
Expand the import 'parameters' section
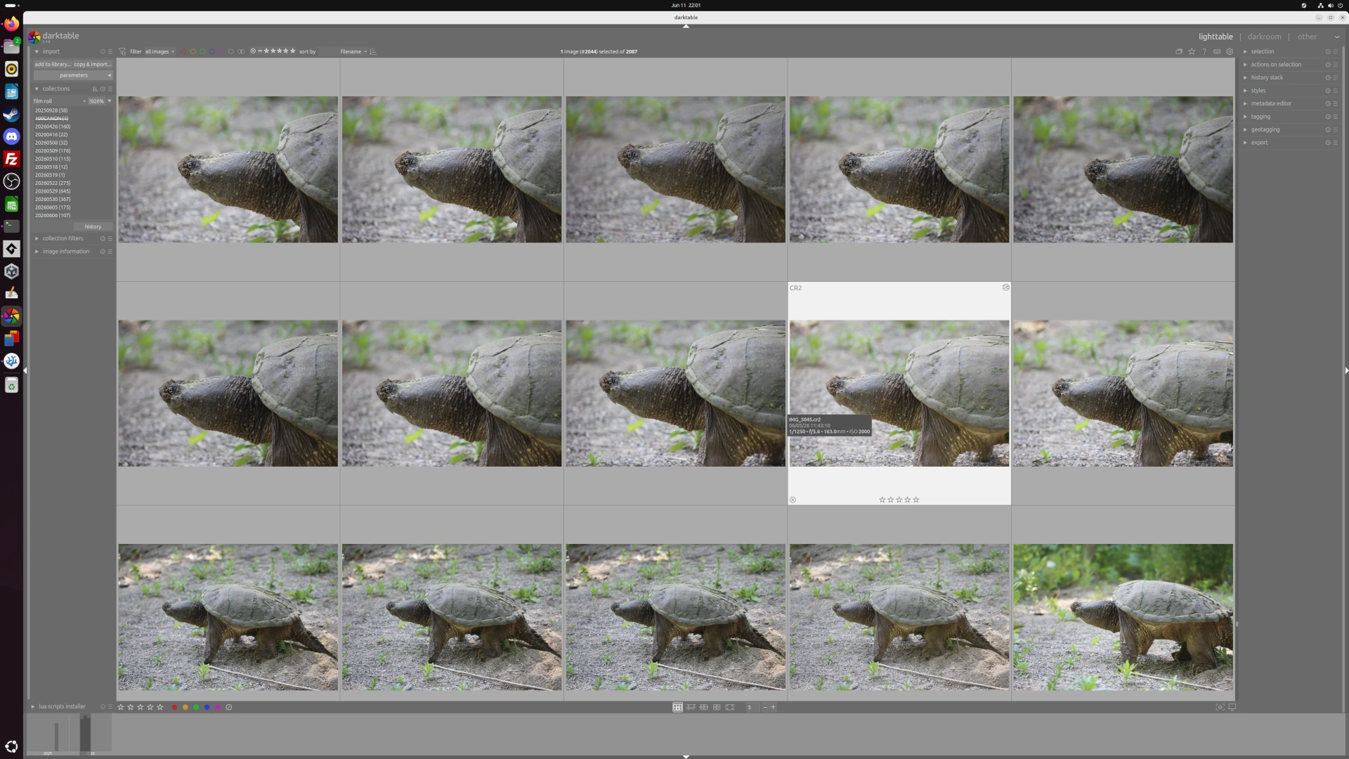click(x=73, y=75)
